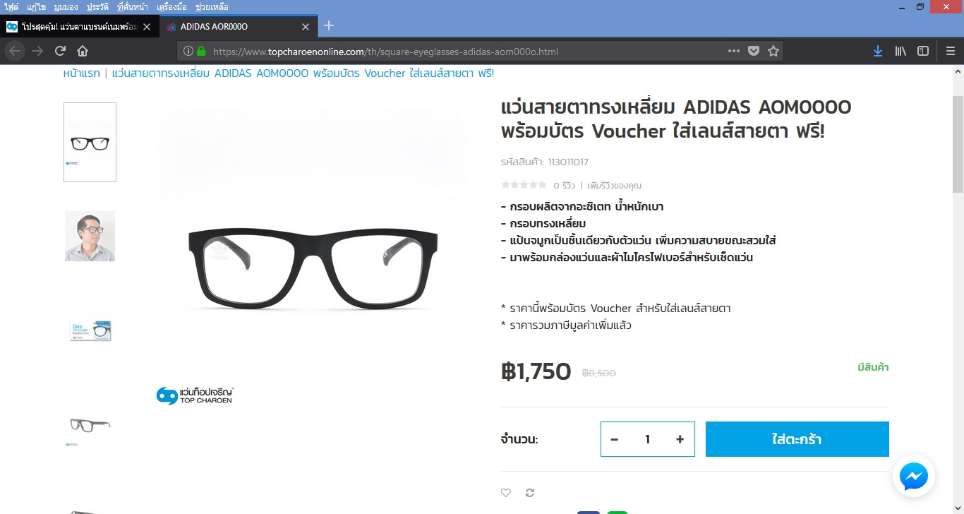Open the ประวัติ menu in menu bar
The width and height of the screenshot is (964, 514).
click(x=97, y=7)
